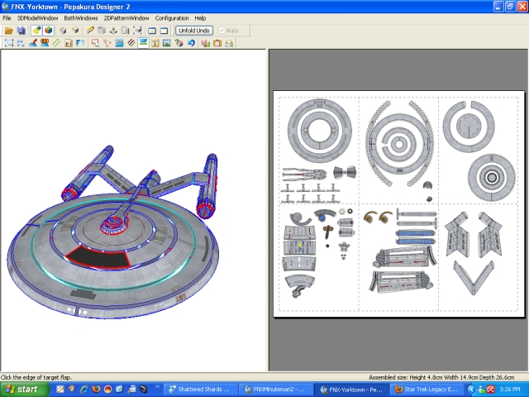Expand hidden system tray icons arrow

point(472,390)
